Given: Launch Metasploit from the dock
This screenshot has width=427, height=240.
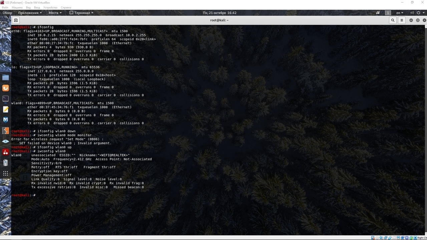Looking at the screenshot, I should point(5,120).
